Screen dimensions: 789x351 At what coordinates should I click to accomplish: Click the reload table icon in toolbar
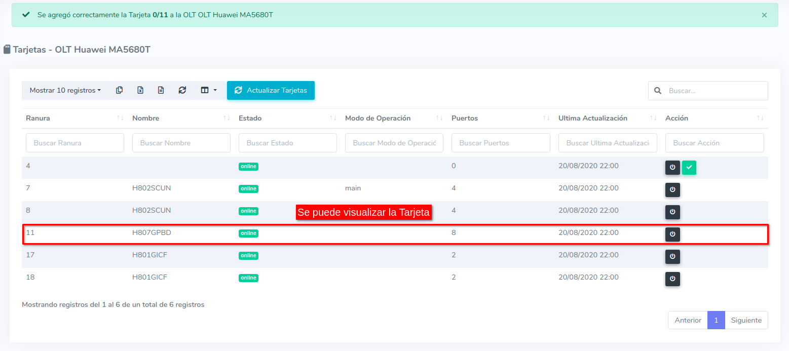tap(182, 90)
